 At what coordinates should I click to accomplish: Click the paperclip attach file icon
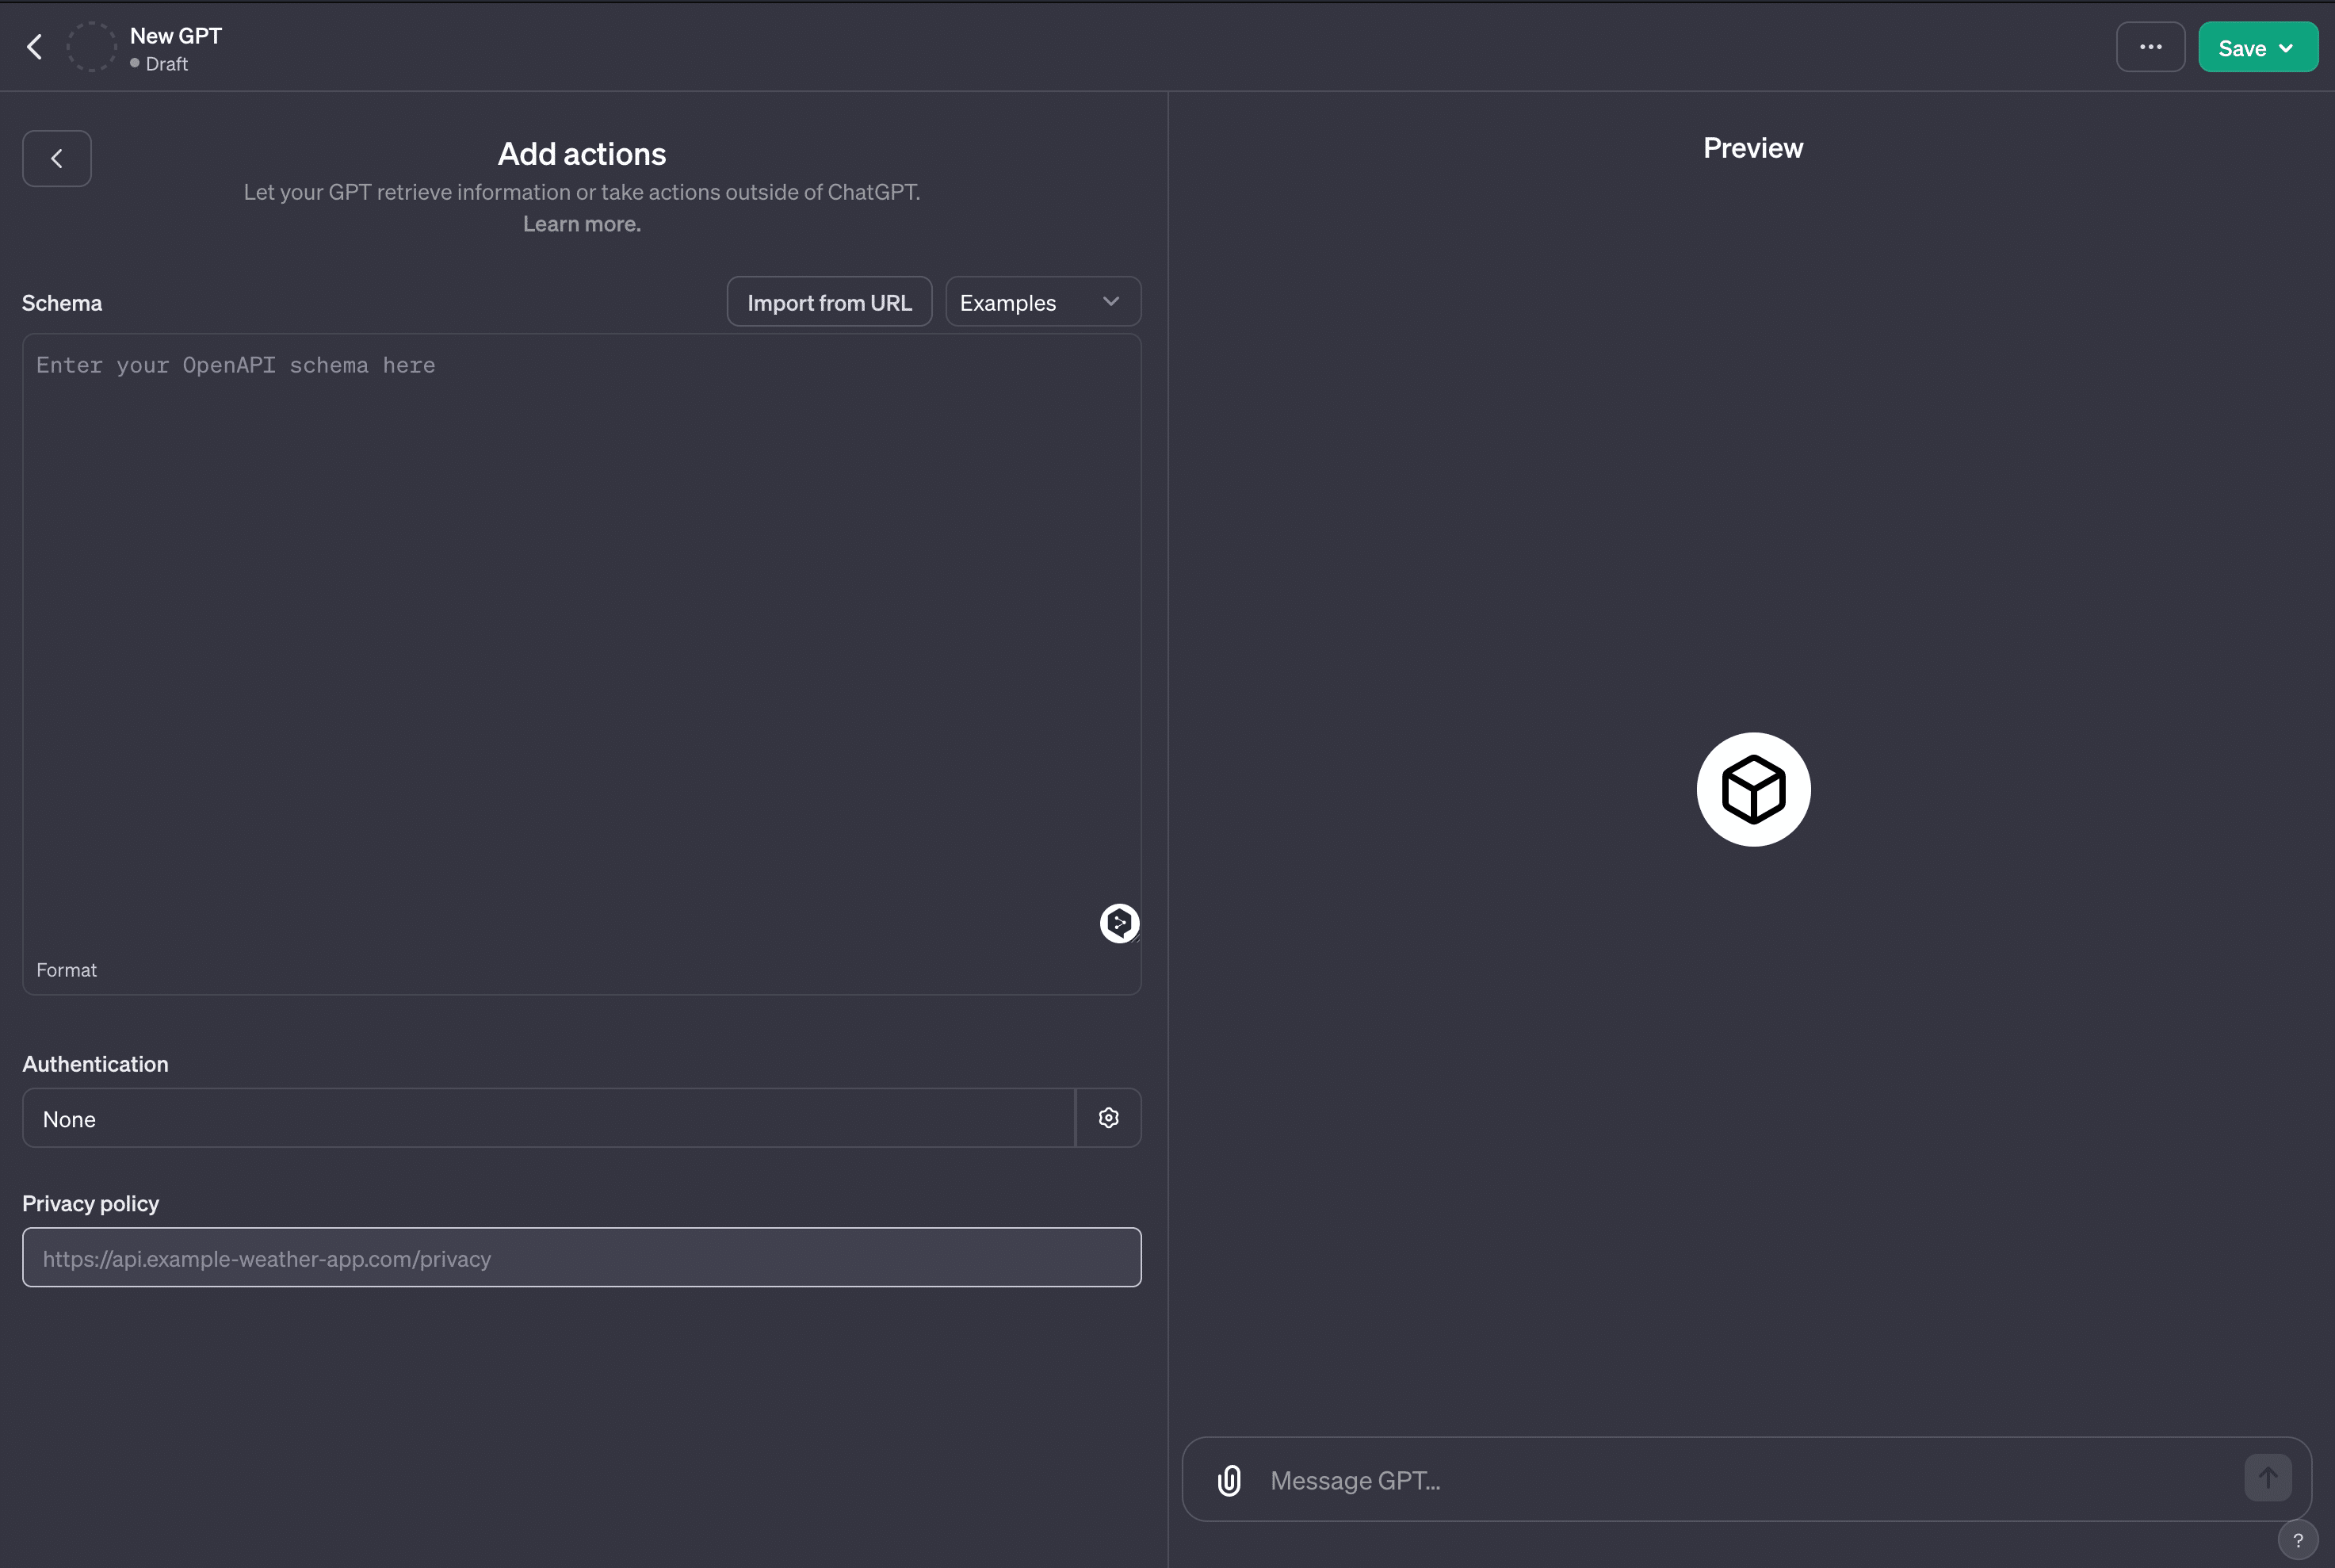click(1229, 1480)
